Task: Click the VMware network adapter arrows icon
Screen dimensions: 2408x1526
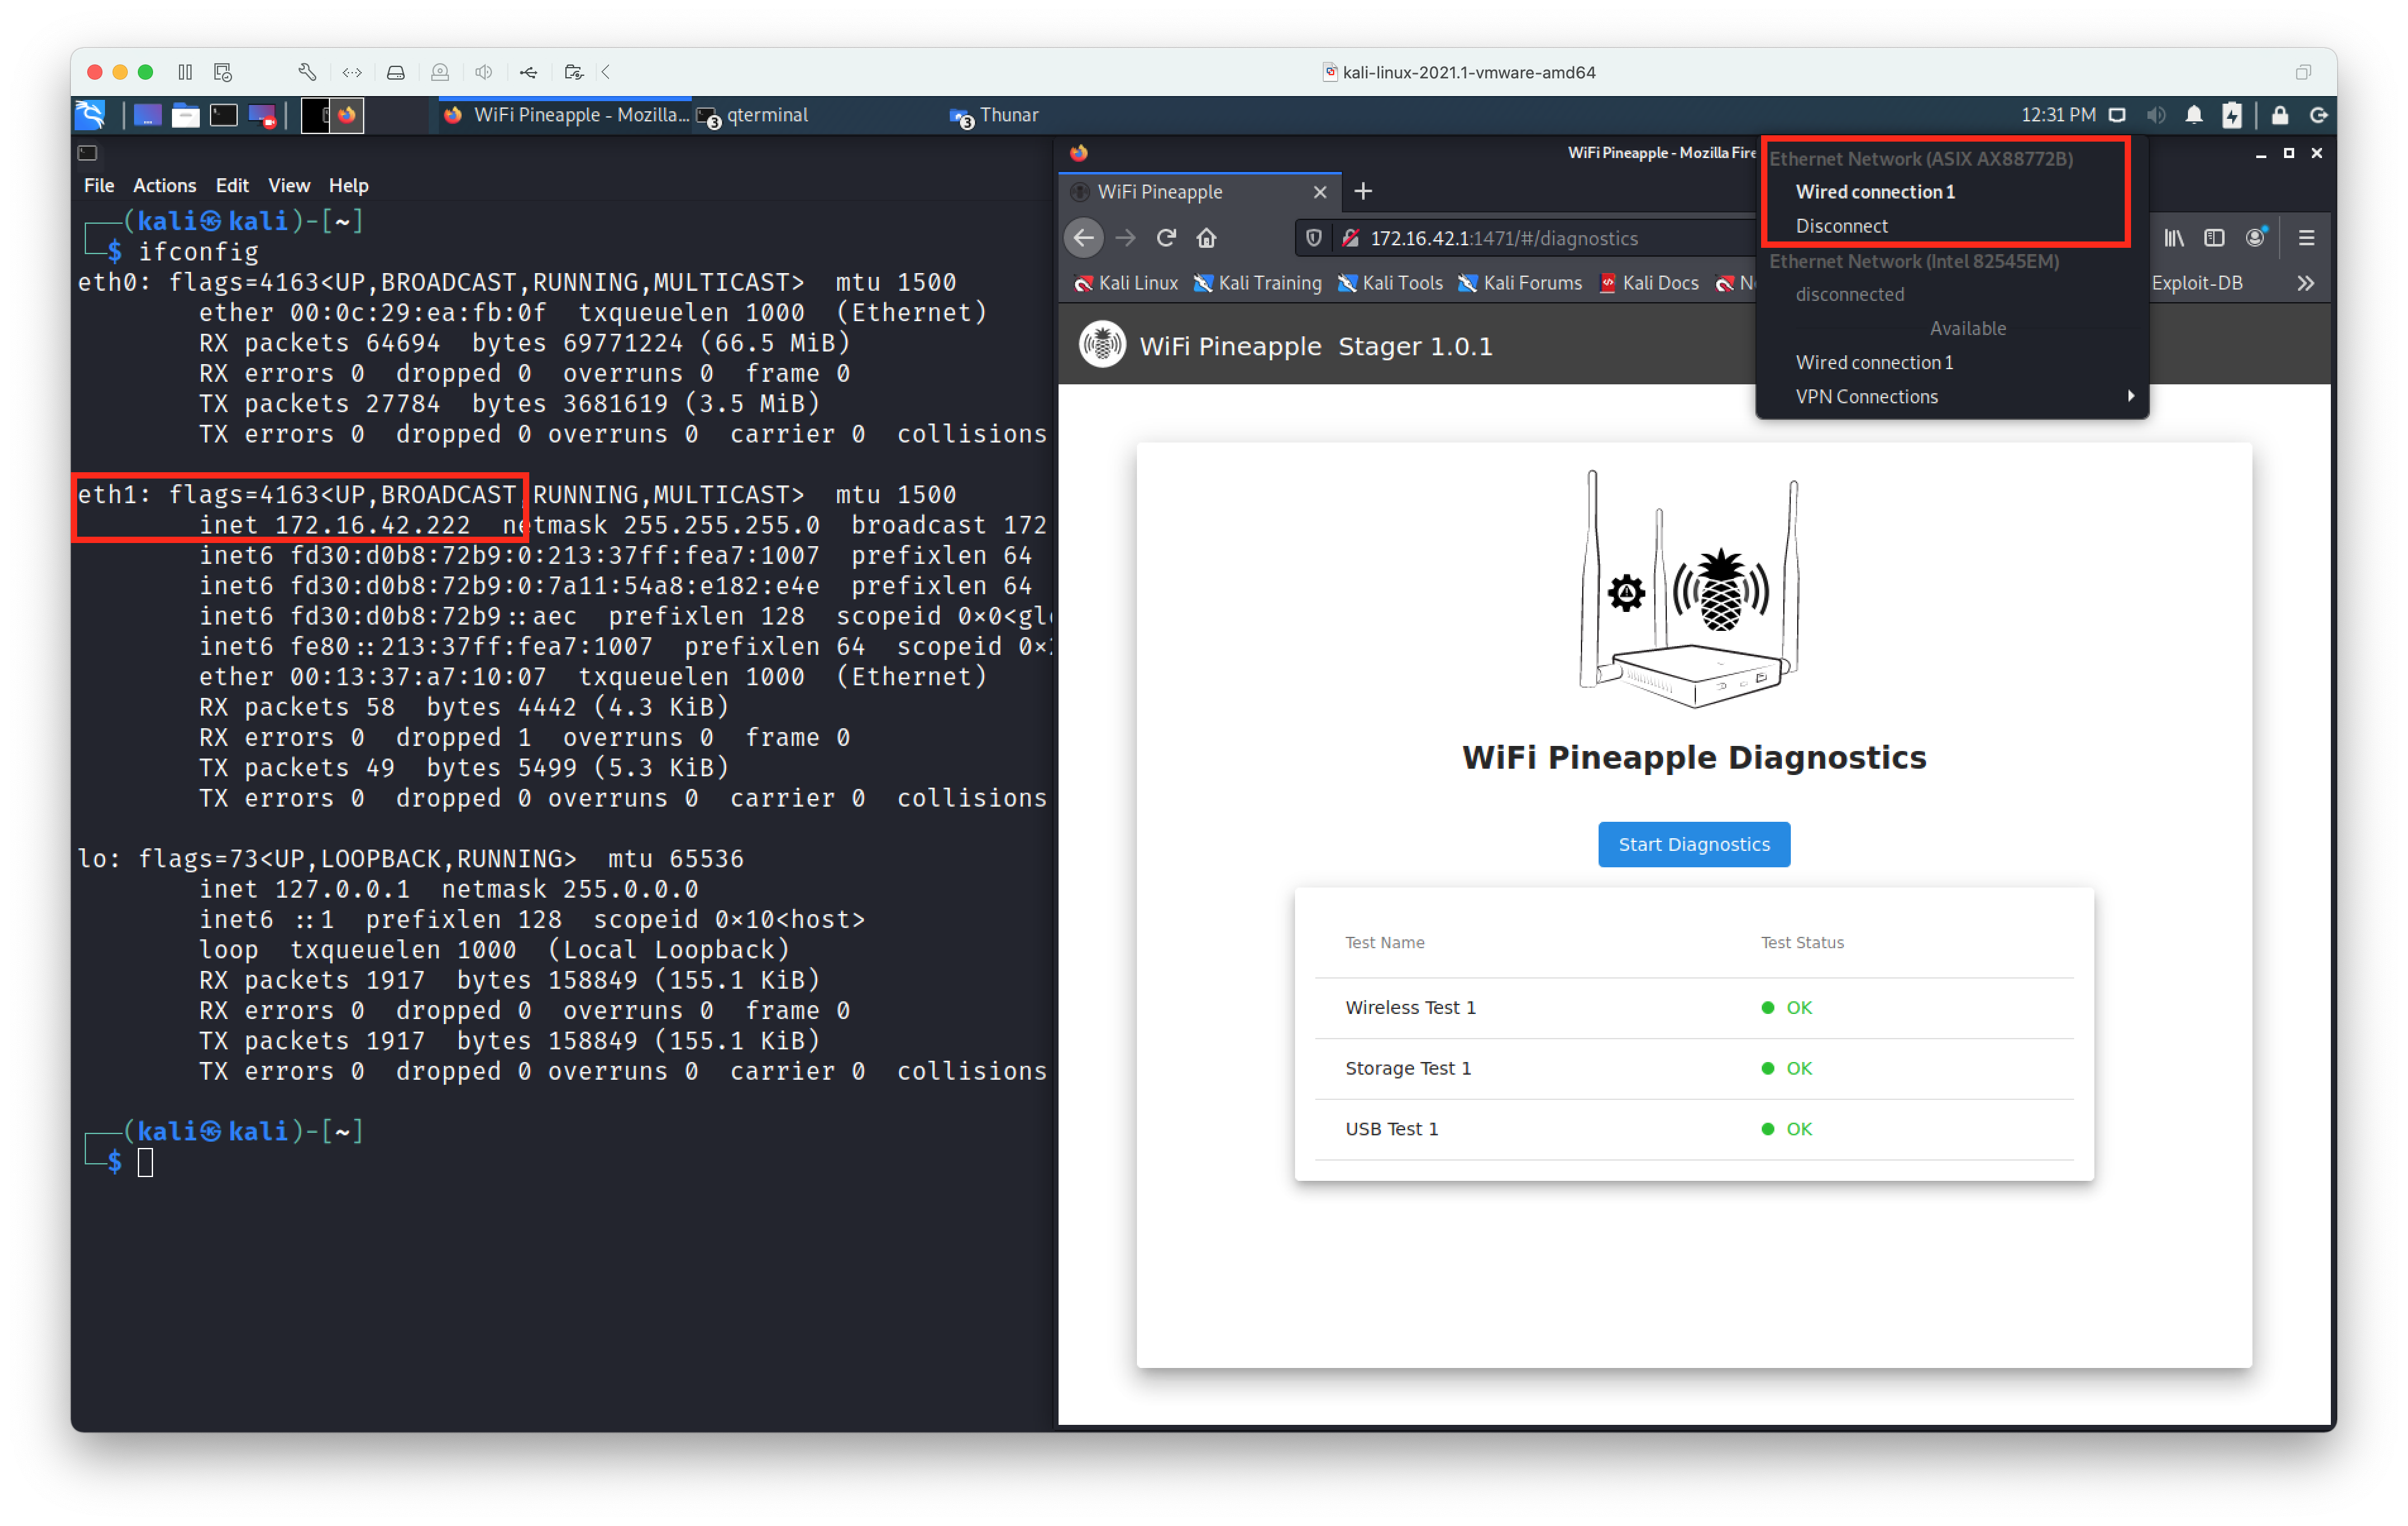Action: 352,72
